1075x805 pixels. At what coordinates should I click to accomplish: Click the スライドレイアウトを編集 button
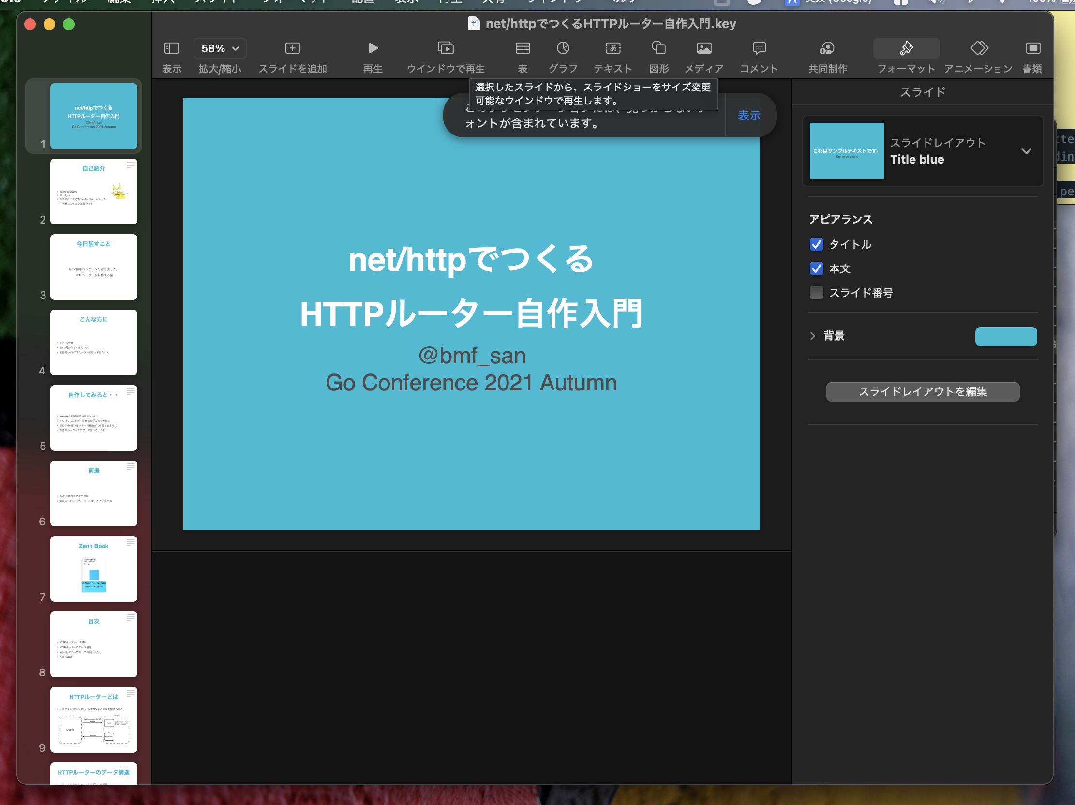pyautogui.click(x=922, y=391)
